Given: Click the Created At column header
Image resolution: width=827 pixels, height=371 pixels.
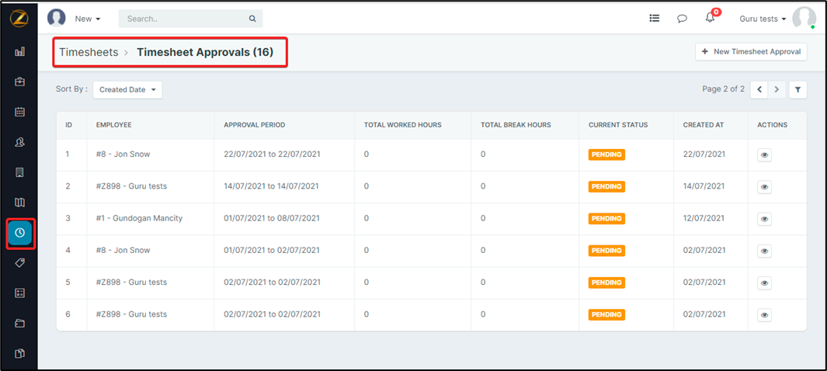Looking at the screenshot, I should 703,125.
